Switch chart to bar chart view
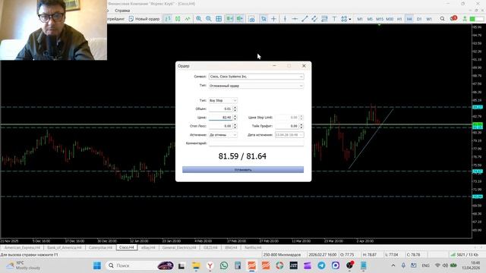 pyautogui.click(x=168, y=19)
